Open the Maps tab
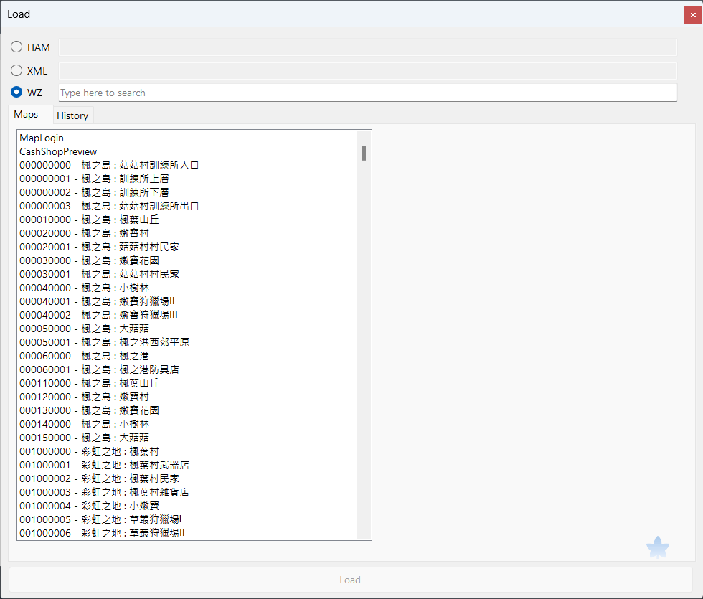The image size is (703, 599). pyautogui.click(x=26, y=114)
